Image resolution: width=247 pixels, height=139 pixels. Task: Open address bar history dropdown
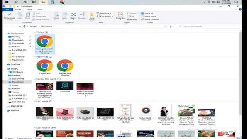[x=165, y=27]
